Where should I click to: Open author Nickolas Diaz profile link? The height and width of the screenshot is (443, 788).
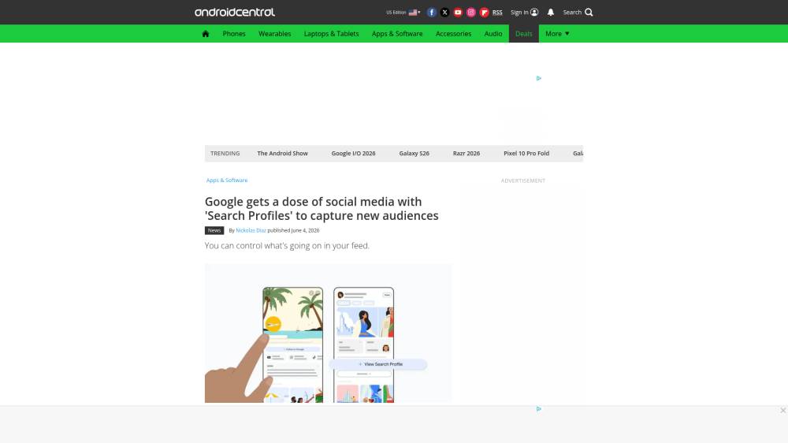[251, 230]
